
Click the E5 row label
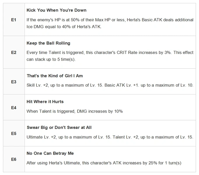[x=14, y=134]
